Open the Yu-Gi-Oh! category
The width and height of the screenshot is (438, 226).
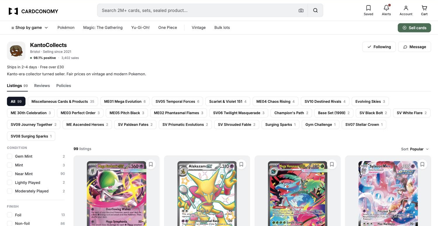pyautogui.click(x=140, y=28)
